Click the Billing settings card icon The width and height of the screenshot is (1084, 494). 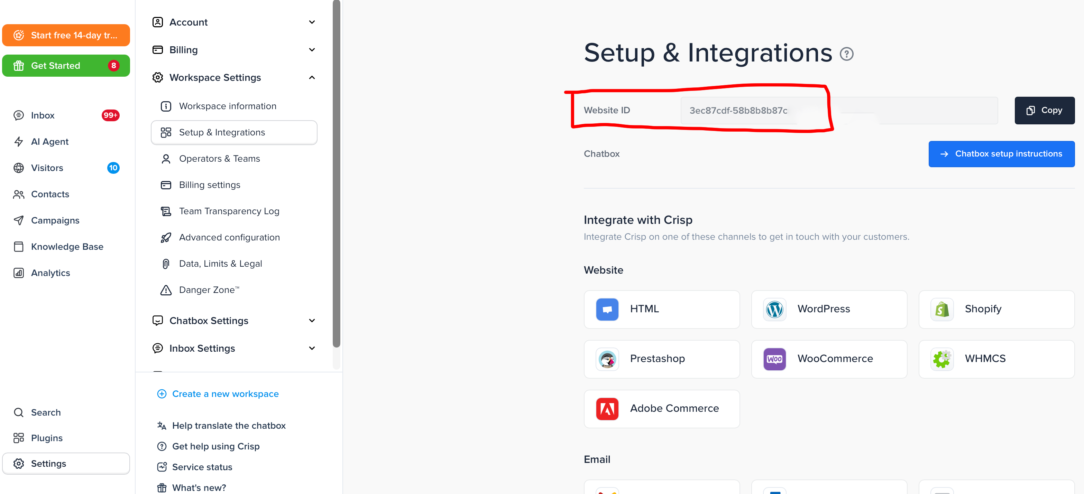(166, 185)
